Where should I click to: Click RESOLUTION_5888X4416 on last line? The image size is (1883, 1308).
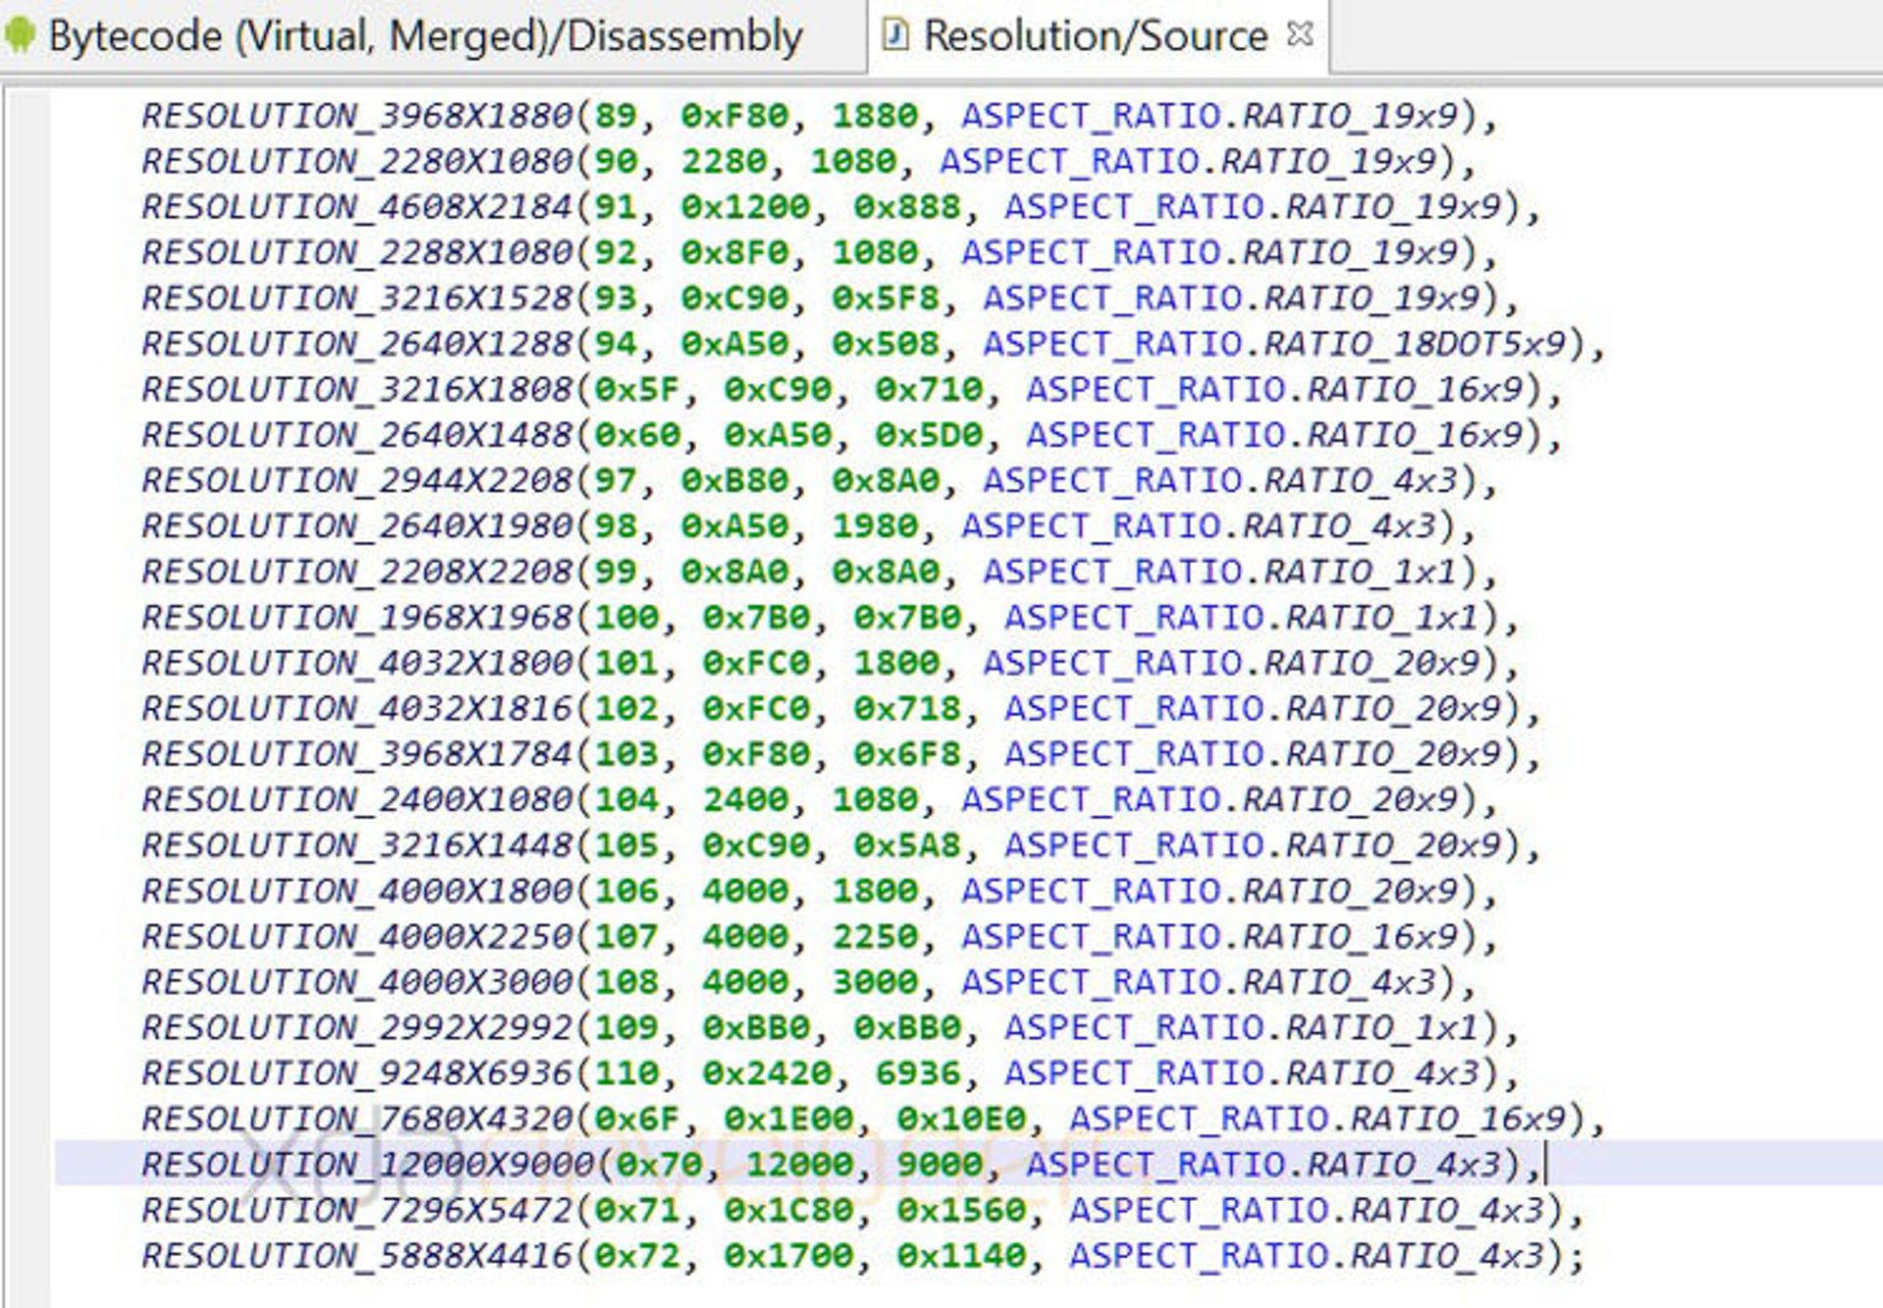(357, 1255)
